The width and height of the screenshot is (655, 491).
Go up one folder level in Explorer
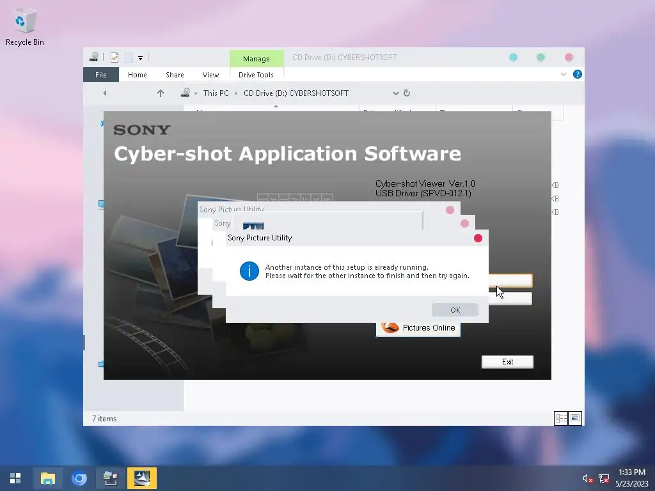click(x=161, y=93)
